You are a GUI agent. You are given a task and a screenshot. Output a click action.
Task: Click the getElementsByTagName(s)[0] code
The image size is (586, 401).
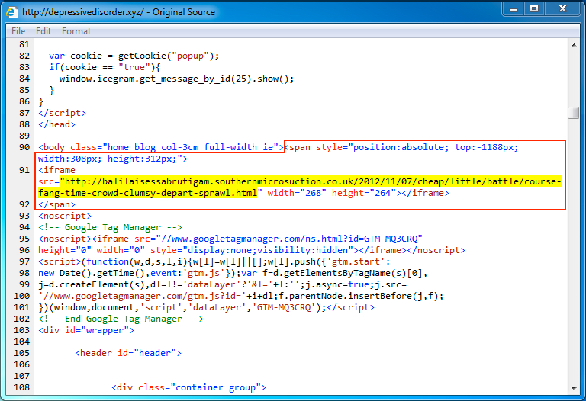[x=353, y=273]
